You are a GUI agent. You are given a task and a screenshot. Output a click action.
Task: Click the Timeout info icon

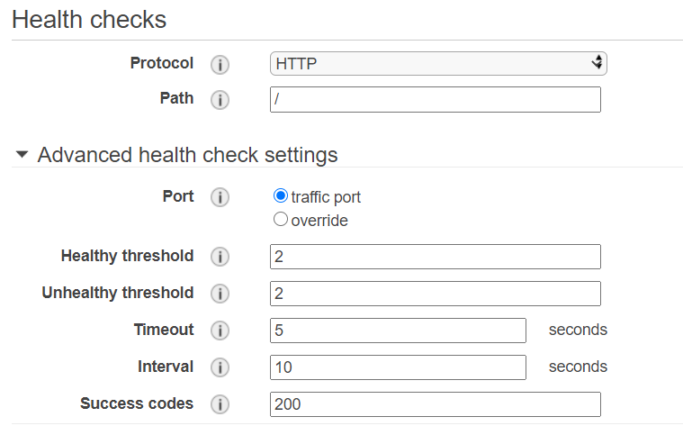tap(220, 331)
